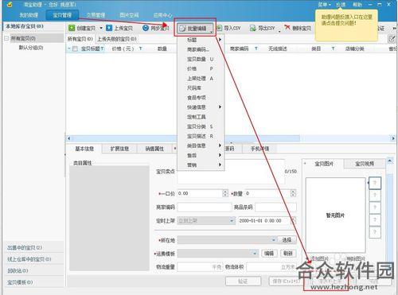Screen dimensions: 398x295
Task: Open the 运费模板 dropdown combo box
Action: pyautogui.click(x=218, y=254)
